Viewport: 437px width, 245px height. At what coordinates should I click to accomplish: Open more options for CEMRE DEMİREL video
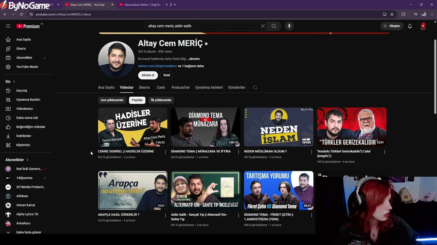[x=166, y=152]
